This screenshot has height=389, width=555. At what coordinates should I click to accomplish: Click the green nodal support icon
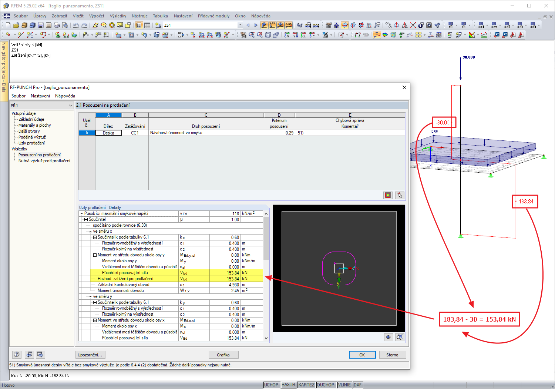click(x=58, y=35)
